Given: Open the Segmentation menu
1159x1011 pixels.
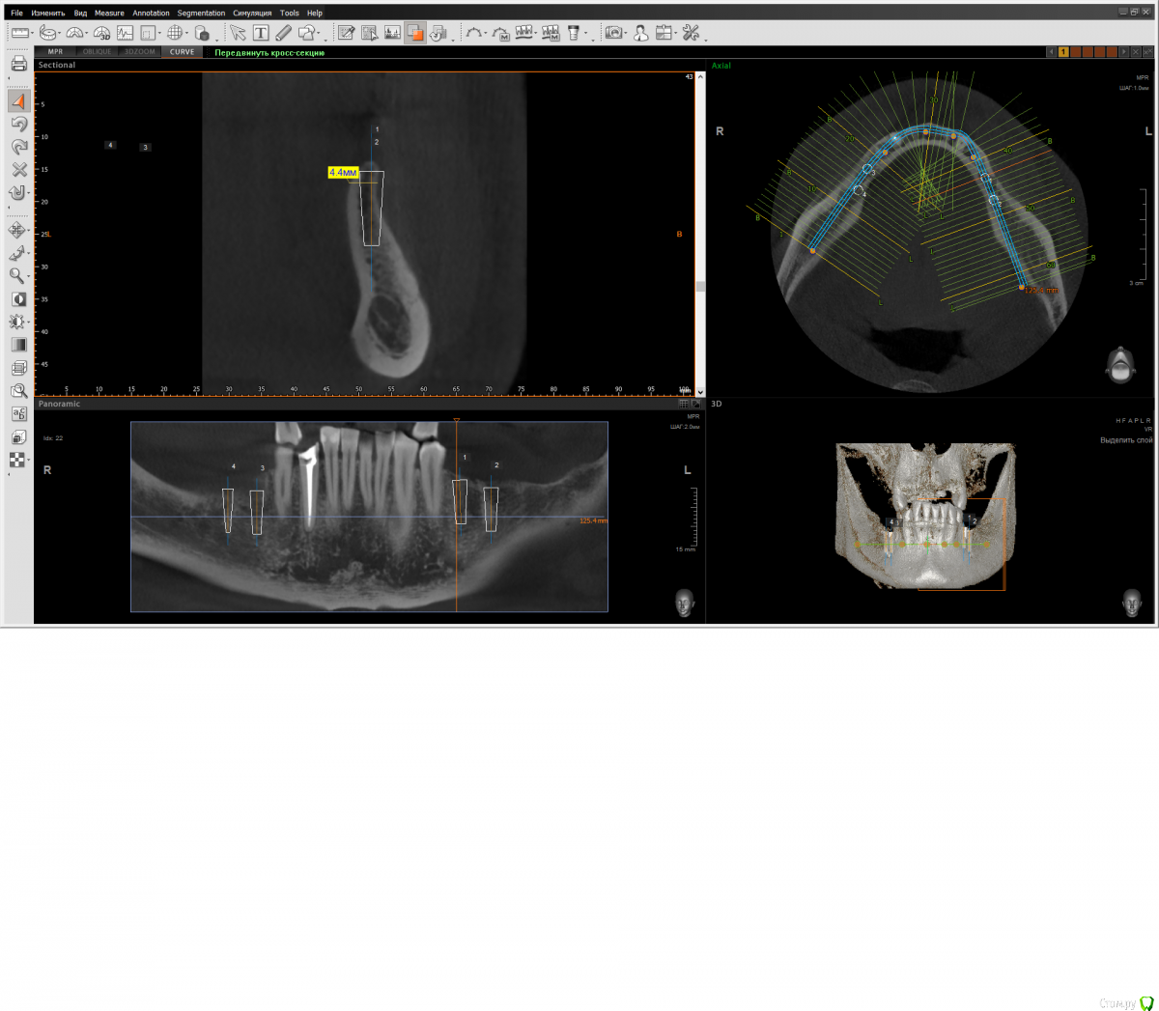Looking at the screenshot, I should [x=201, y=14].
